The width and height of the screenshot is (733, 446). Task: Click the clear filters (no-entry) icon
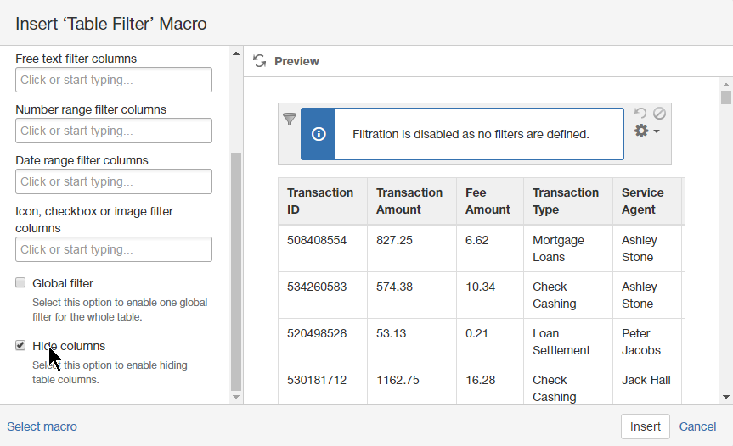pos(659,113)
